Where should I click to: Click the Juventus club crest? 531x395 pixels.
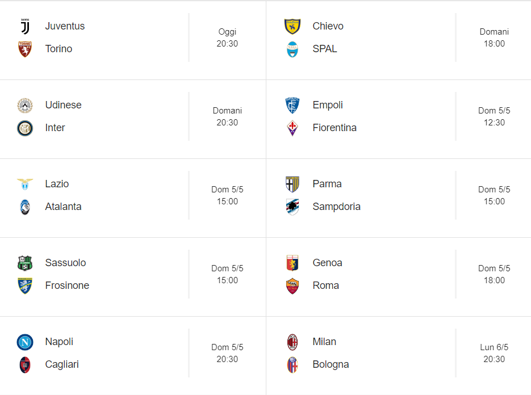tap(25, 27)
